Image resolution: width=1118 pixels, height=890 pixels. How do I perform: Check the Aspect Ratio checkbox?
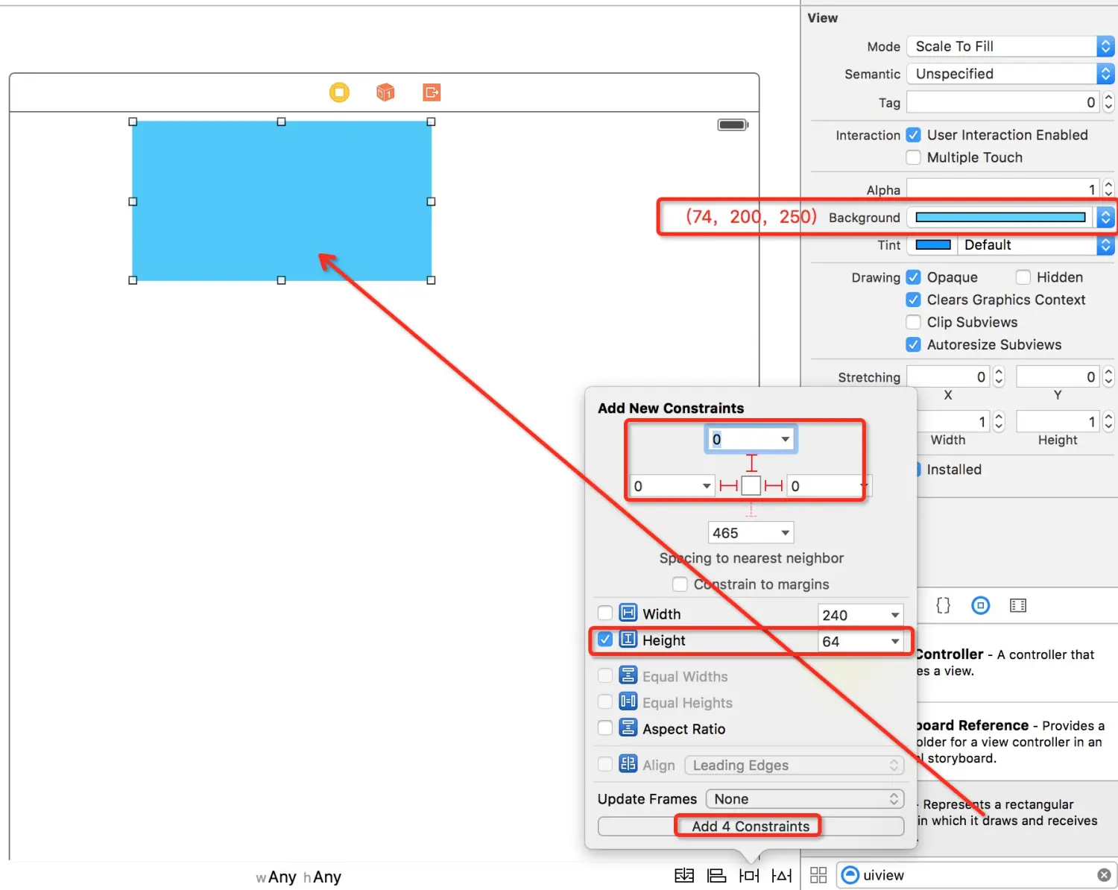tap(605, 728)
